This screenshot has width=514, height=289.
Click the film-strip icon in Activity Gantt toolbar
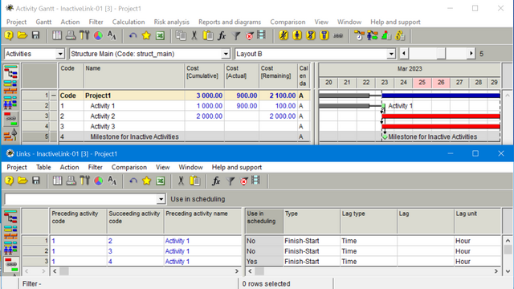click(x=262, y=35)
